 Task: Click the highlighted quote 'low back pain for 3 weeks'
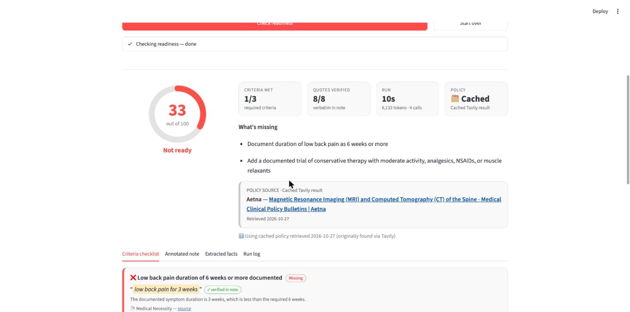[166, 289]
